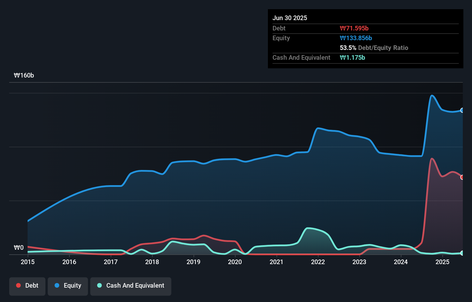Click the red Debt legend dot
The width and height of the screenshot is (472, 302).
coord(18,285)
